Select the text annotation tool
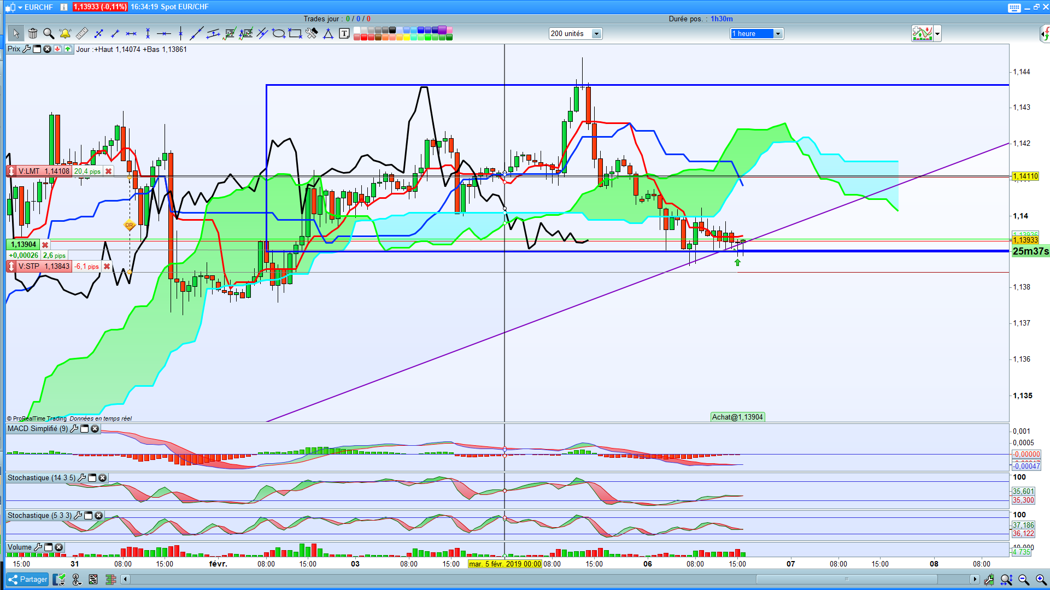The image size is (1050, 590). coord(344,34)
